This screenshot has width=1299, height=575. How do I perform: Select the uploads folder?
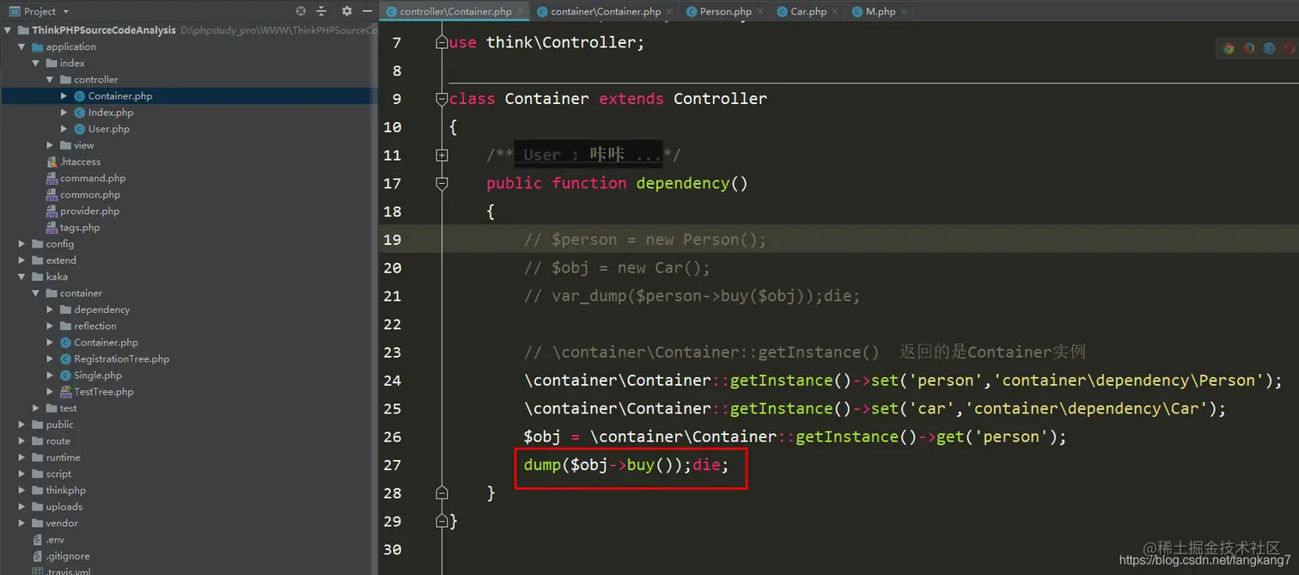64,506
